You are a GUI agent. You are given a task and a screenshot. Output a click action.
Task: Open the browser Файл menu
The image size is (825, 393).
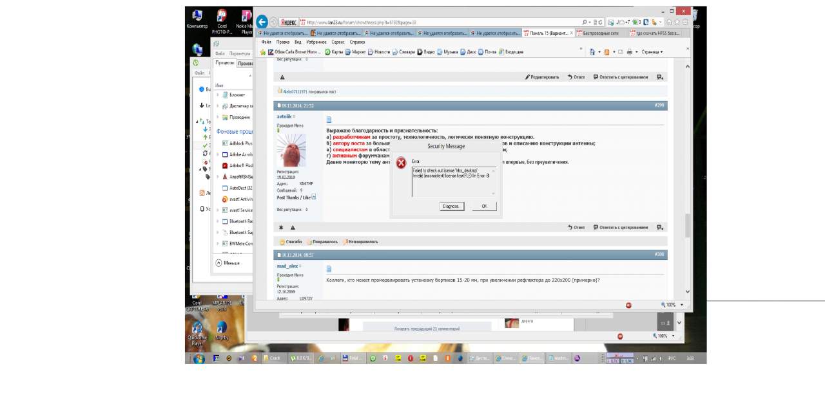pyautogui.click(x=266, y=42)
